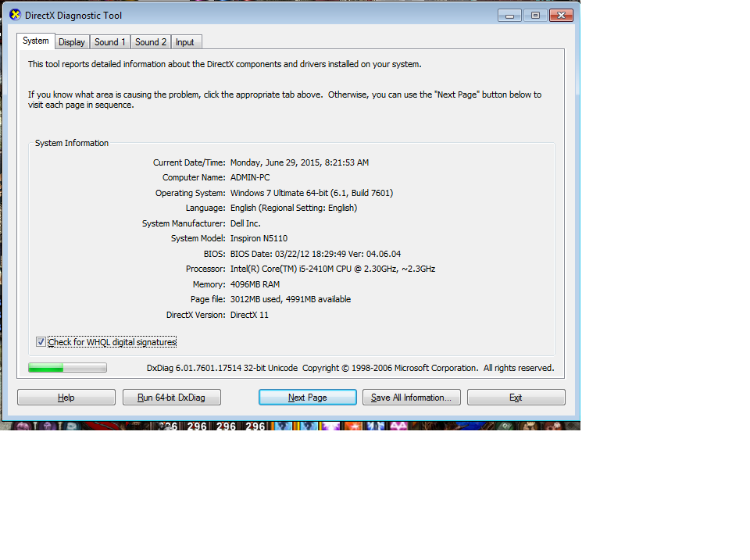Image resolution: width=750 pixels, height=560 pixels.
Task: Click the DirectX Version value DirectX 11
Action: [x=249, y=315]
